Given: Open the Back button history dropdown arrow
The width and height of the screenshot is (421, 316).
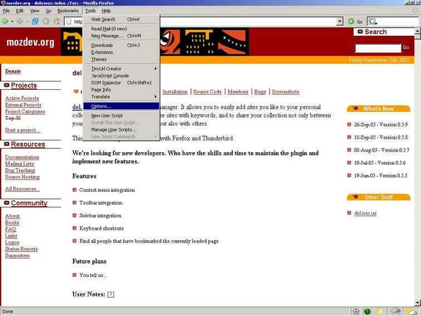Looking at the screenshot, I should pyautogui.click(x=12, y=22).
